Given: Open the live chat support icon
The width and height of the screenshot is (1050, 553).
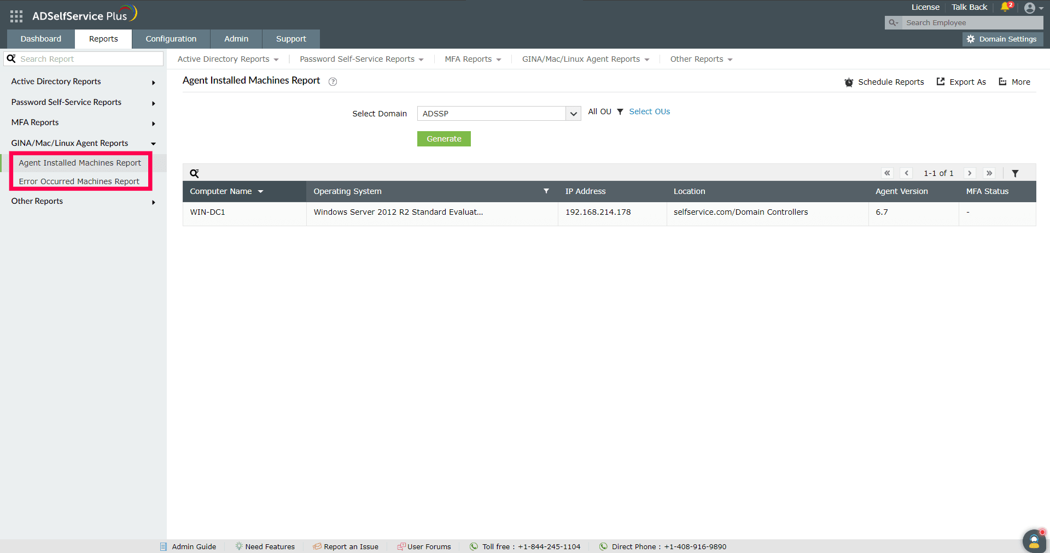Looking at the screenshot, I should point(1034,541).
